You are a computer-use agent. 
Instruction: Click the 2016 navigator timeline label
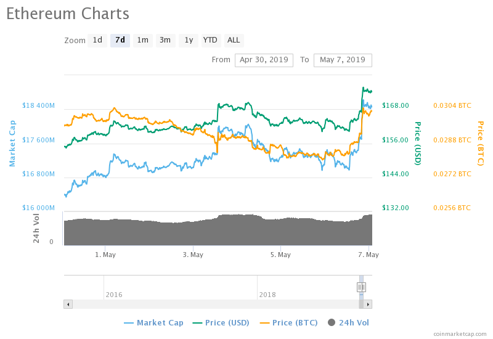(x=114, y=295)
